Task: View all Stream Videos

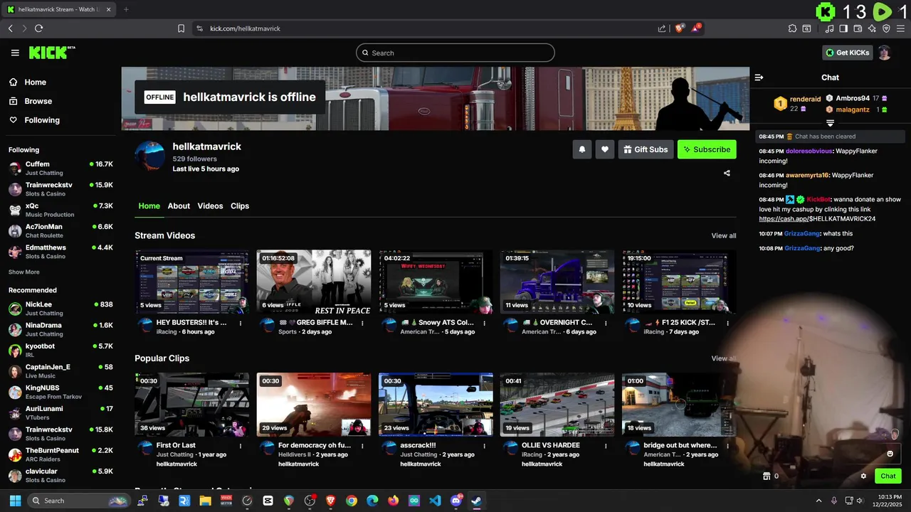Action: pyautogui.click(x=724, y=235)
